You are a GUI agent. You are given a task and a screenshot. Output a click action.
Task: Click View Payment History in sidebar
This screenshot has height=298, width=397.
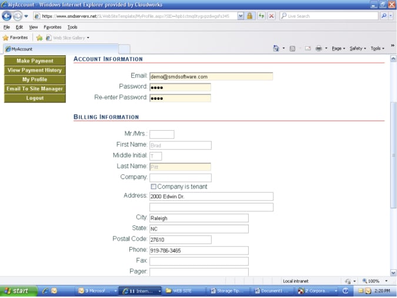[35, 70]
